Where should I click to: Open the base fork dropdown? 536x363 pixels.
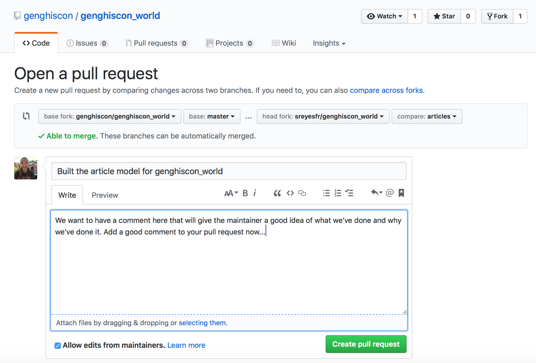click(110, 116)
